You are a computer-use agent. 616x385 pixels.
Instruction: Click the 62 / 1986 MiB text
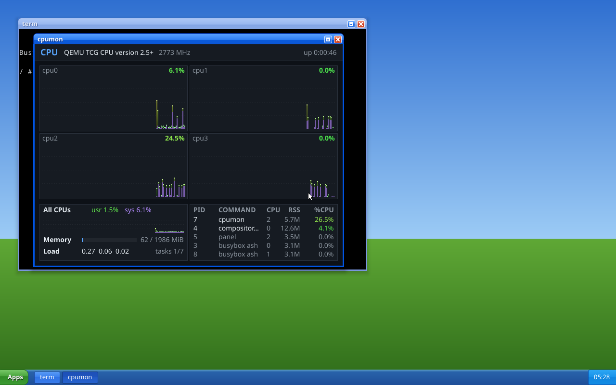click(x=162, y=240)
